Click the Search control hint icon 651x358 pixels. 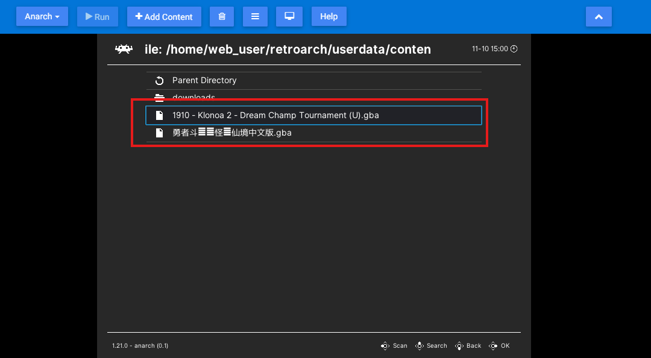(420, 346)
